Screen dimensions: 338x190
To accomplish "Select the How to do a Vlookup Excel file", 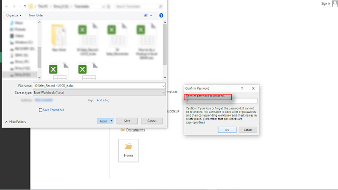I will (147, 42).
